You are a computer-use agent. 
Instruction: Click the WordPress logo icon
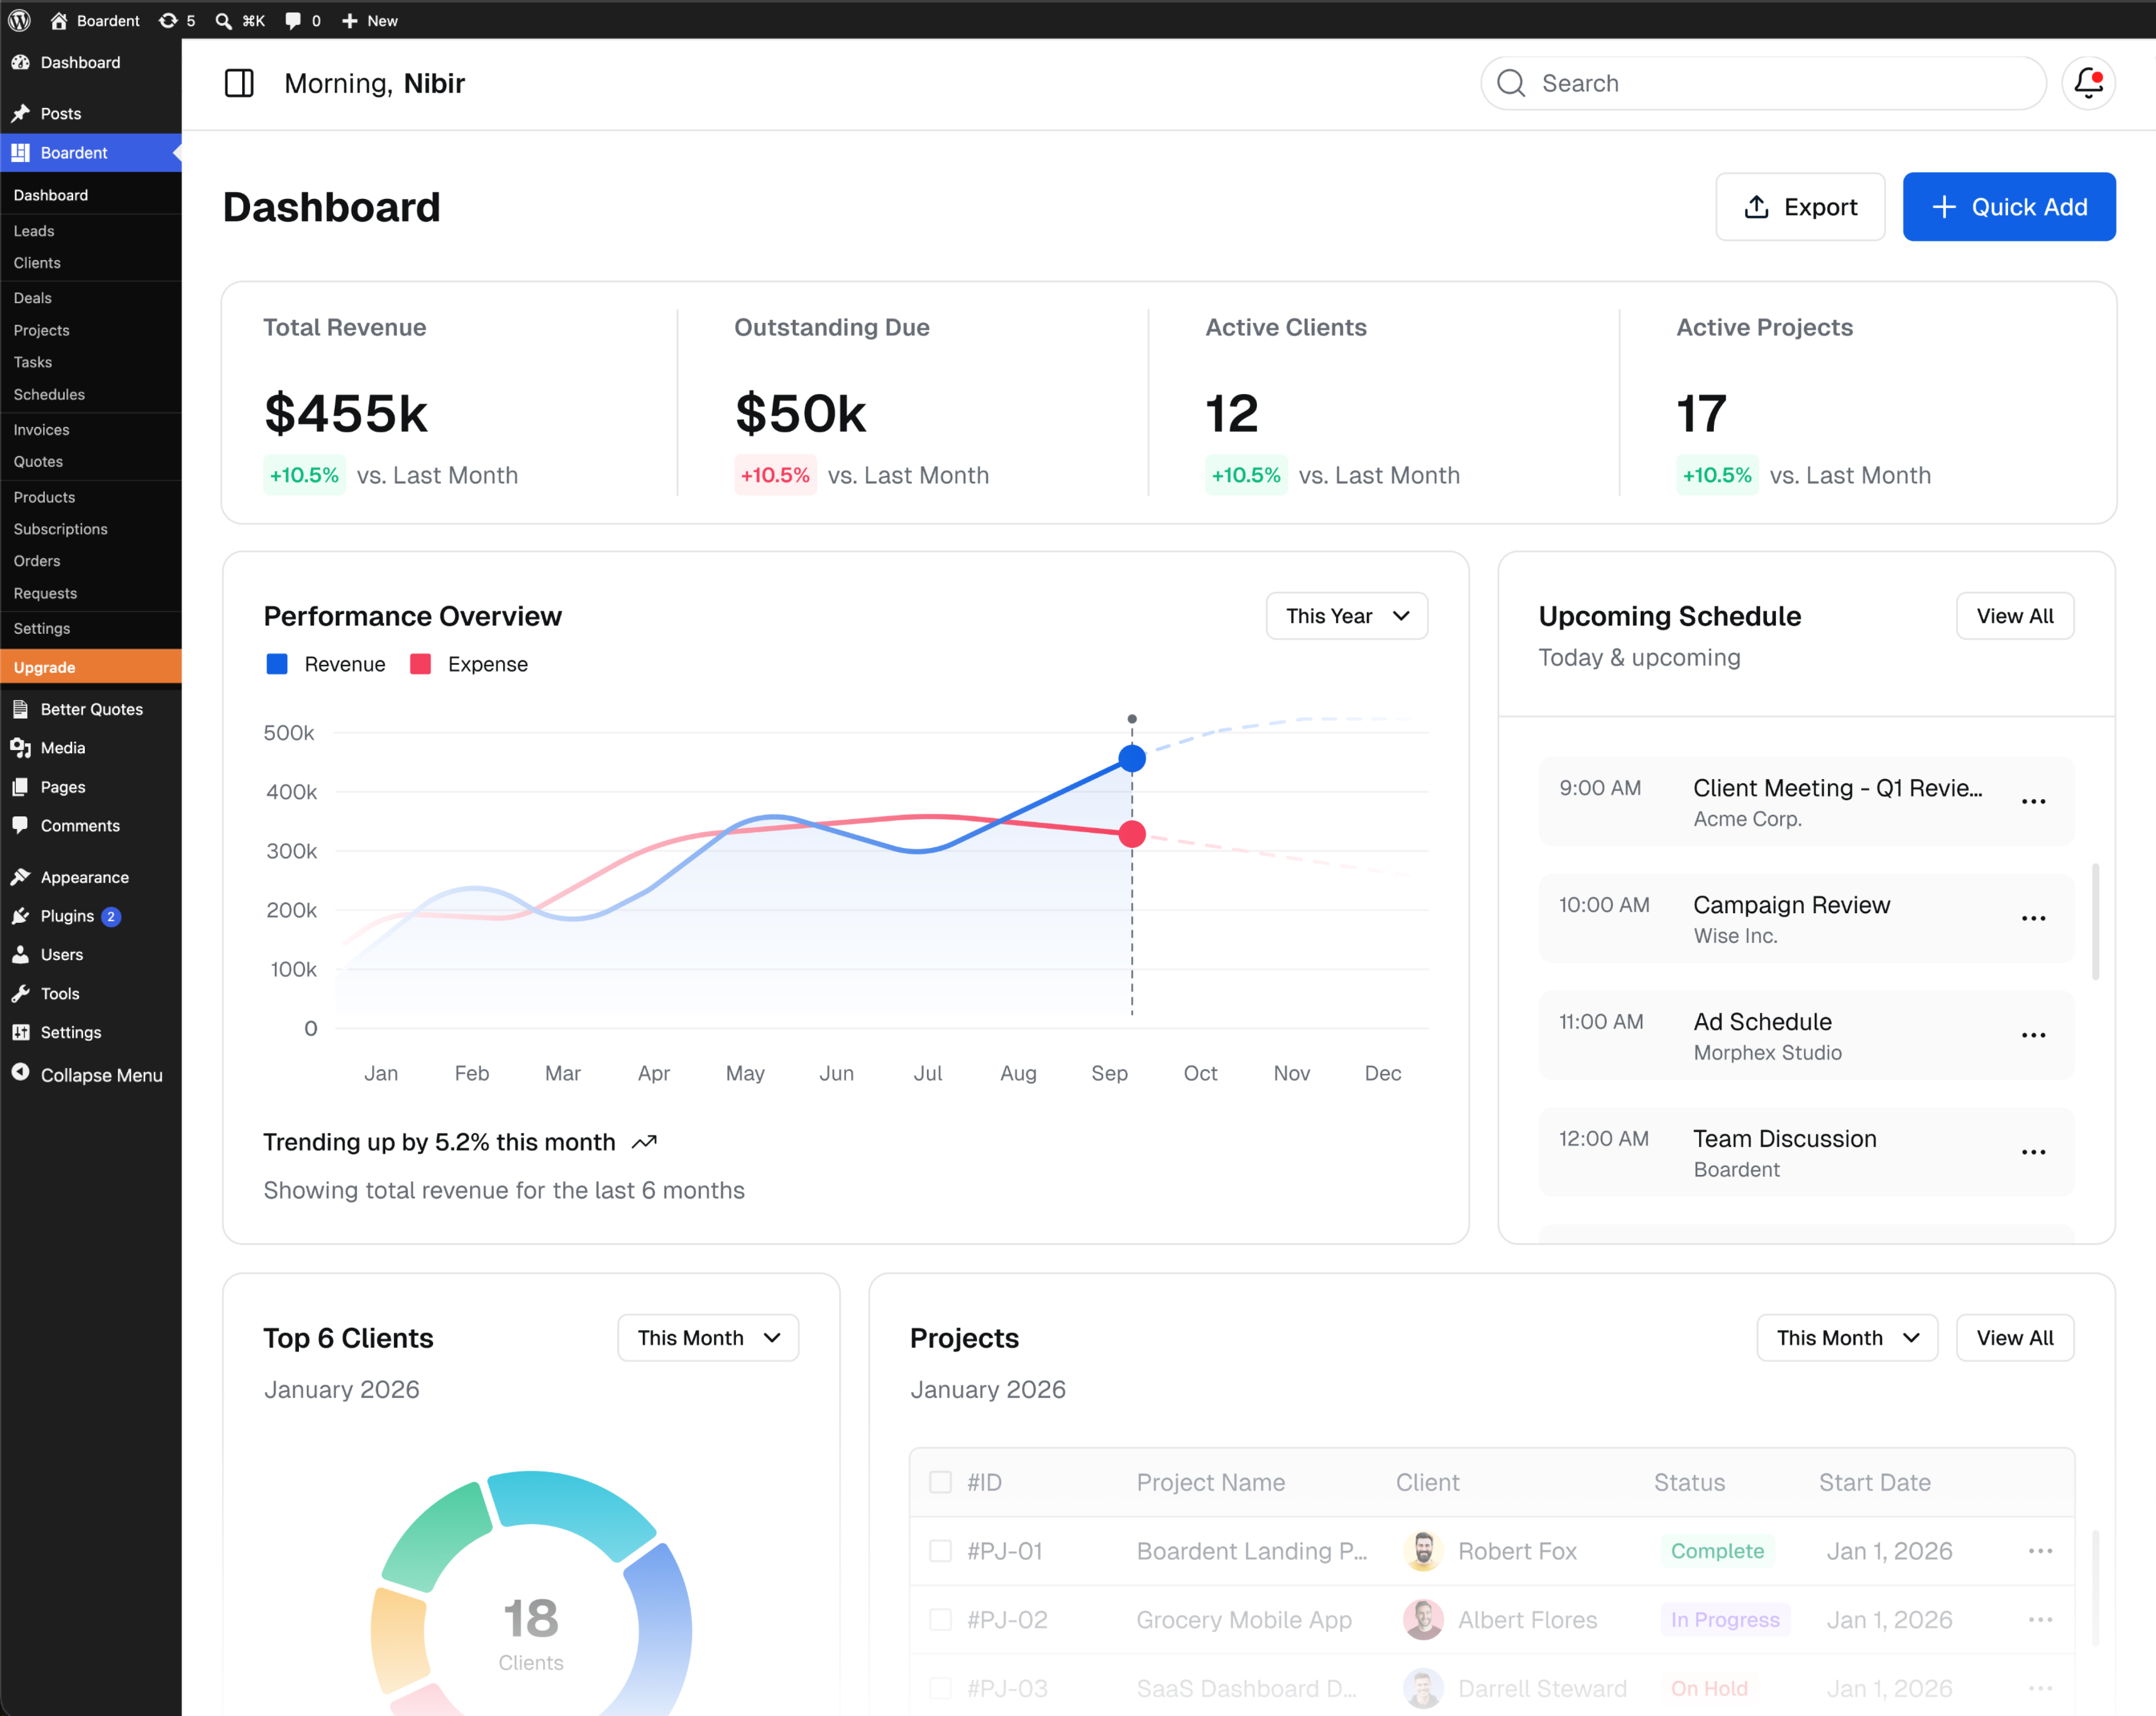[19, 20]
